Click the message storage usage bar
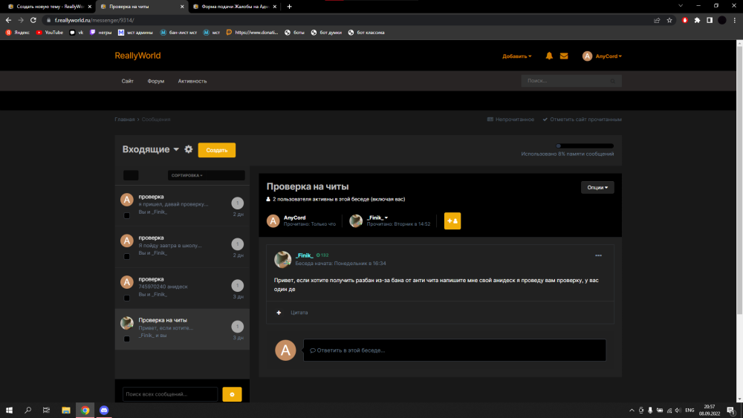Viewport: 743px width, 418px height. (x=585, y=146)
